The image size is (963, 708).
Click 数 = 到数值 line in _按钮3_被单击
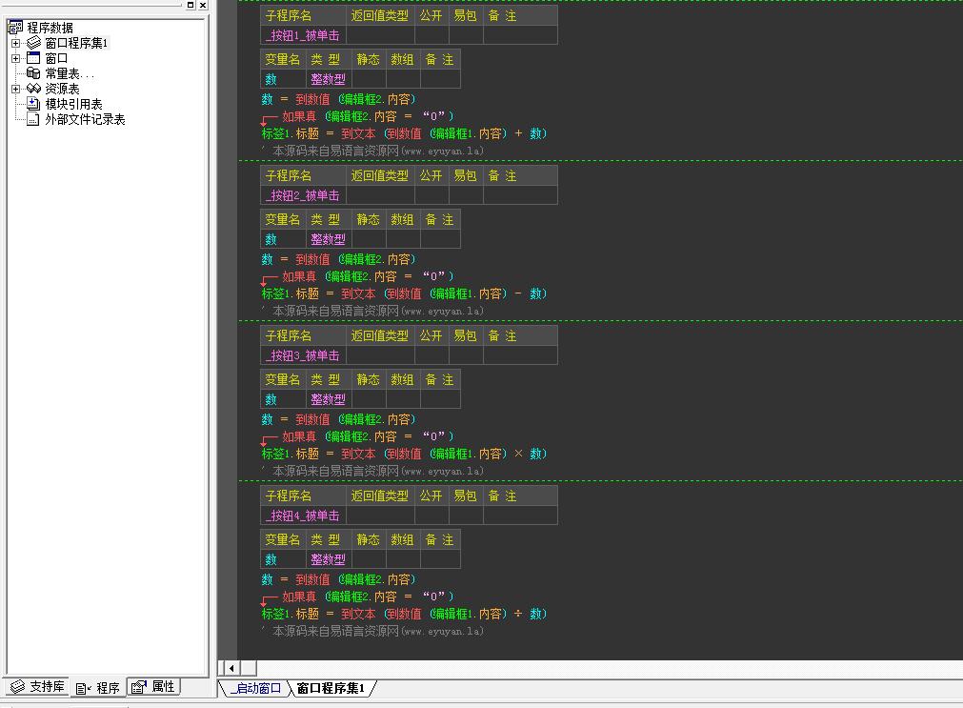338,419
